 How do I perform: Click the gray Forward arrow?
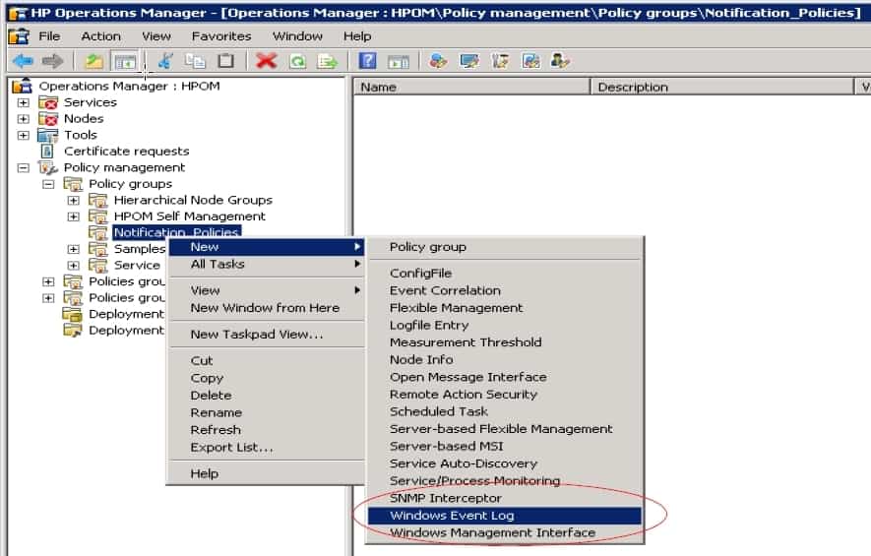tap(53, 61)
